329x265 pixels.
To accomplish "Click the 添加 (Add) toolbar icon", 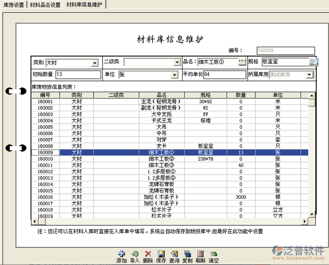I will click(x=121, y=254).
